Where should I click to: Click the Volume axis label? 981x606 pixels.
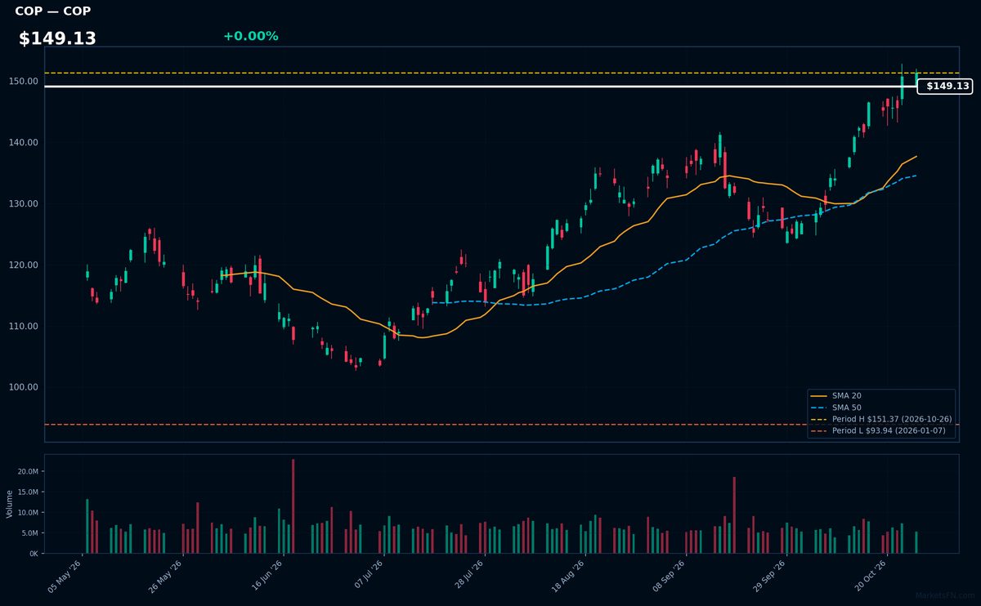coord(10,504)
